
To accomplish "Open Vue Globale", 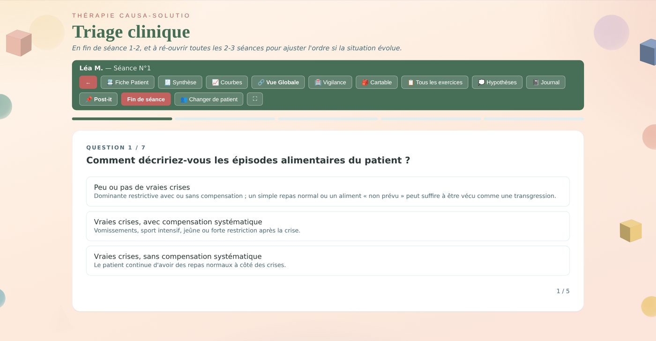I will click(278, 82).
